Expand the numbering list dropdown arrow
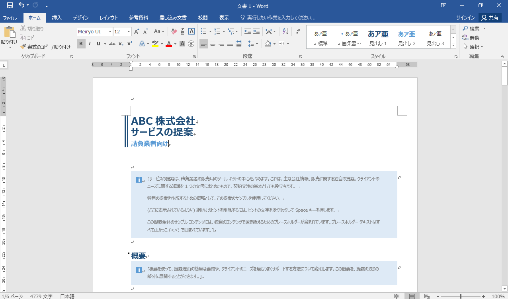508x299 pixels. pos(224,31)
